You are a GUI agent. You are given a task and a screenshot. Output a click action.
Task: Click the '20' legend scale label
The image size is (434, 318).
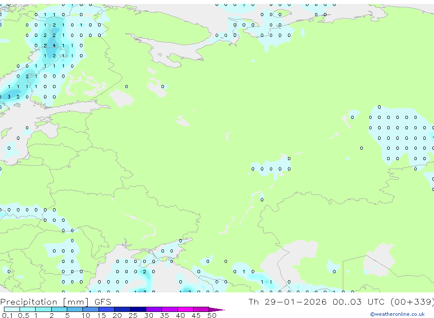click(117, 315)
